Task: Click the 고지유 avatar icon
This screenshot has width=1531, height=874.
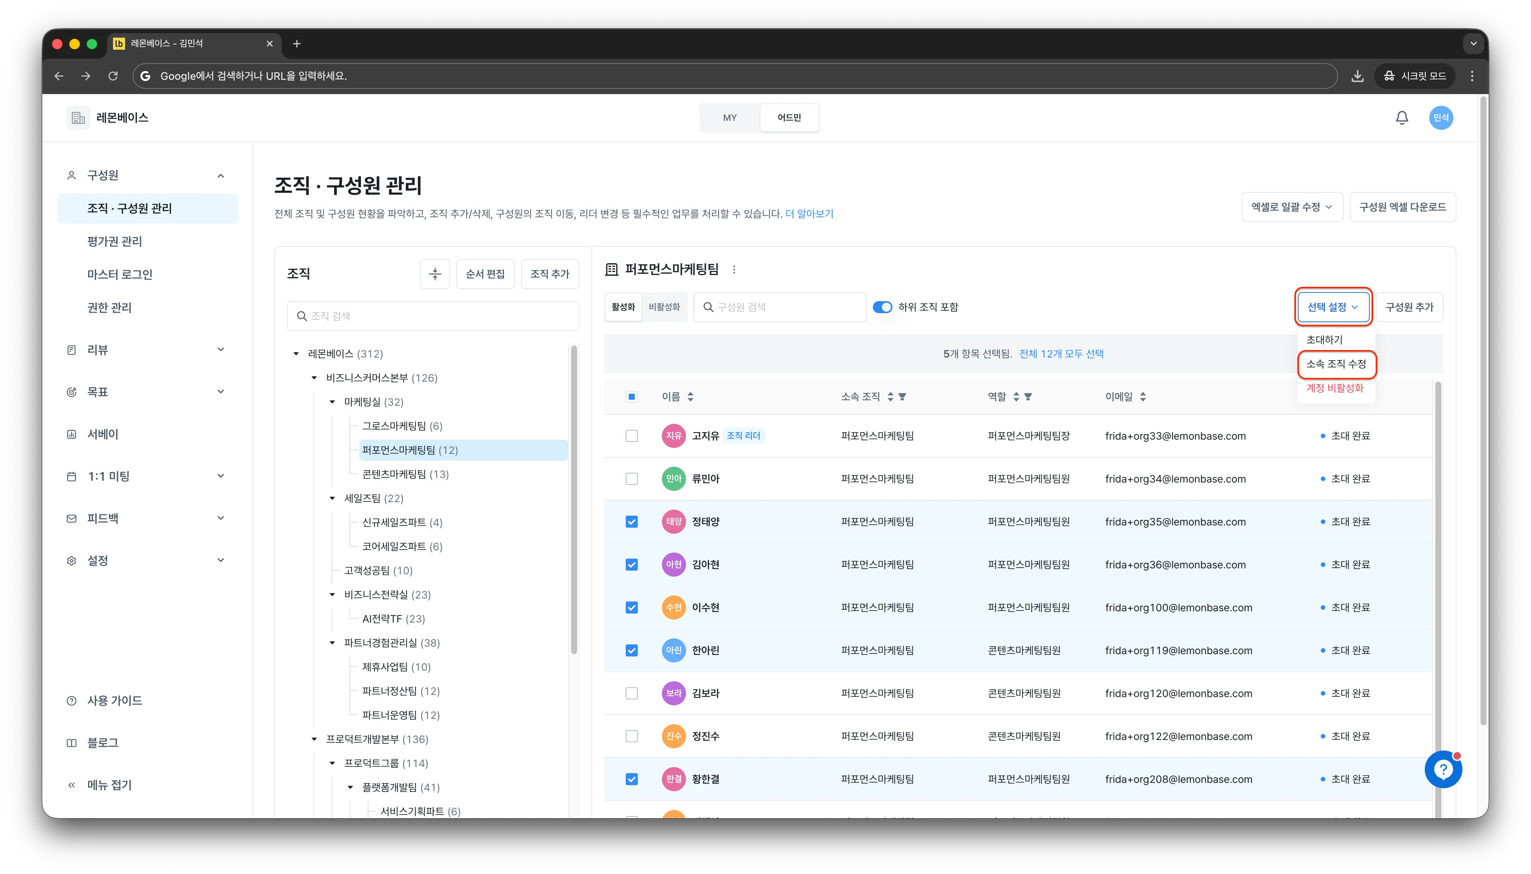Action: click(673, 436)
